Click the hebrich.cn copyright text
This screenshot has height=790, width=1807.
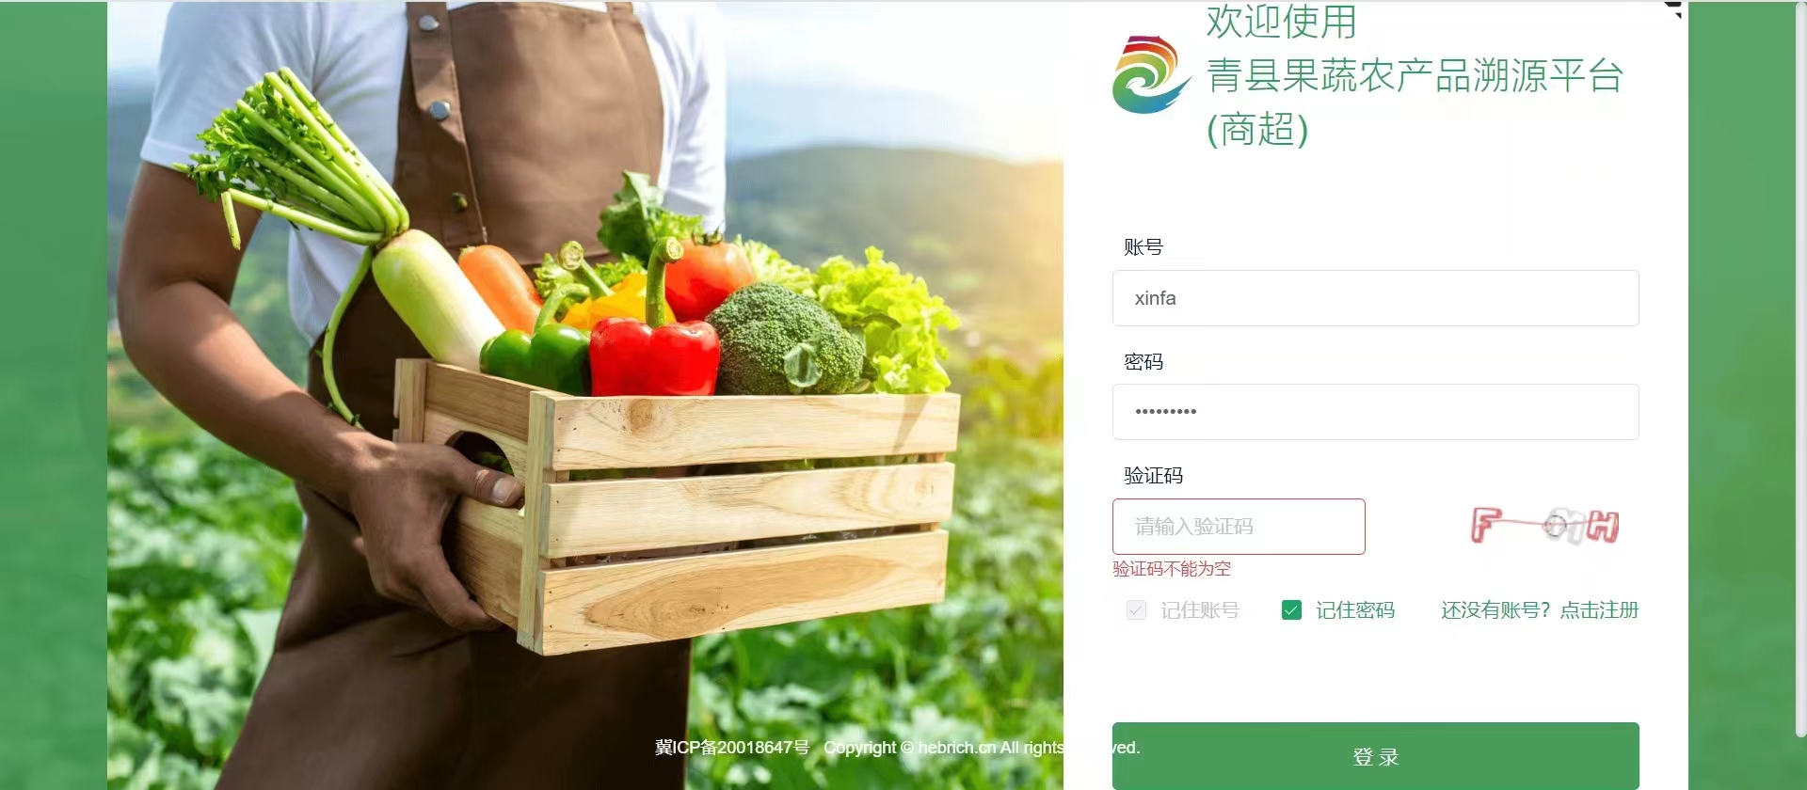(982, 748)
